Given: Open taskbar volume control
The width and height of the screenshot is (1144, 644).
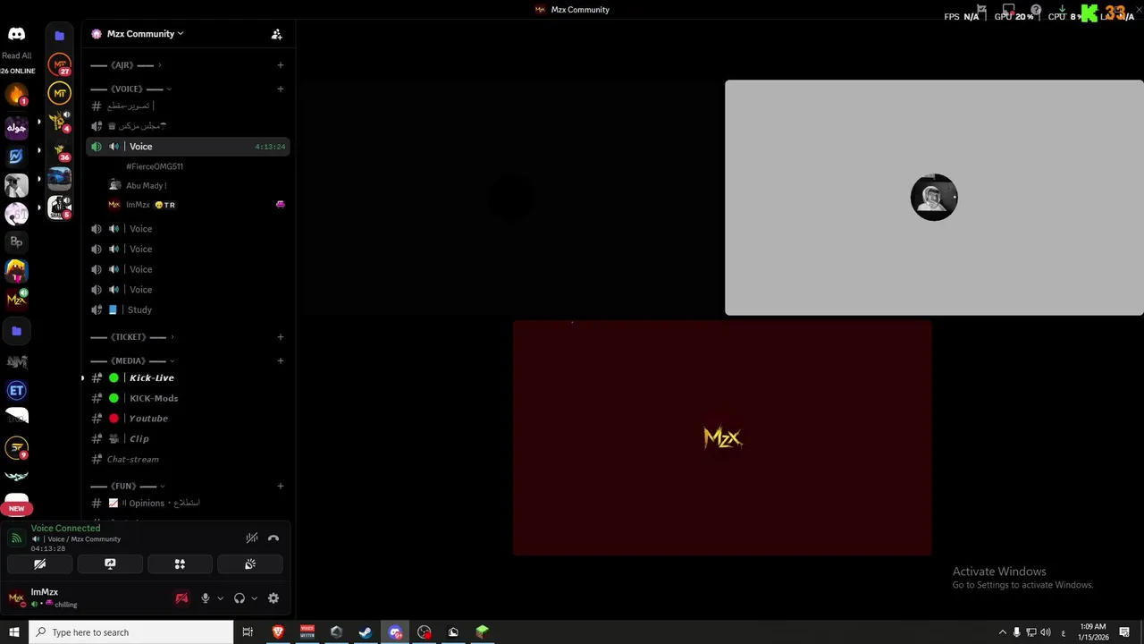Looking at the screenshot, I should pyautogui.click(x=1046, y=632).
